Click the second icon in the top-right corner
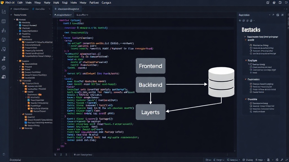The image size is (289, 162). tap(274, 3)
